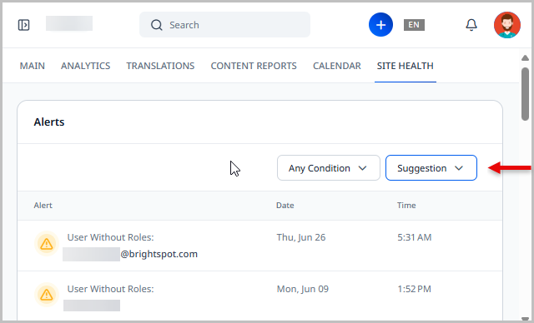
Task: Expand the Any Condition dropdown
Action: (329, 168)
